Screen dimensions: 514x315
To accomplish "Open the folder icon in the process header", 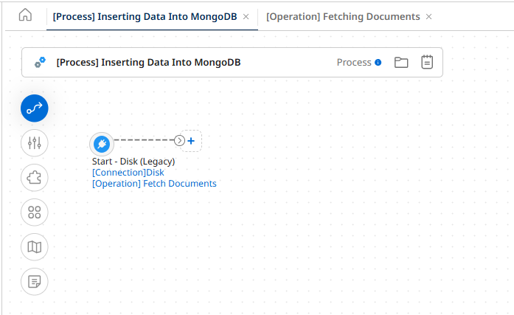I will point(401,63).
